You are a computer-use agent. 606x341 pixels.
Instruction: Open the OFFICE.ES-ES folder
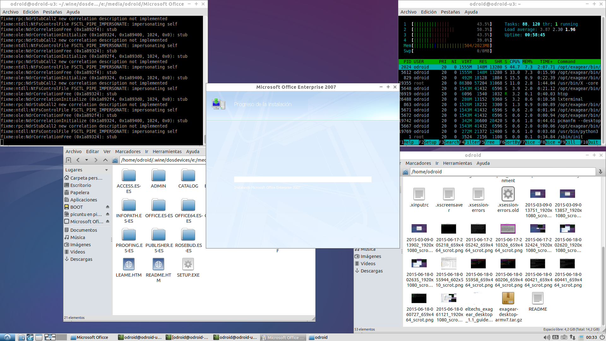tap(159, 208)
